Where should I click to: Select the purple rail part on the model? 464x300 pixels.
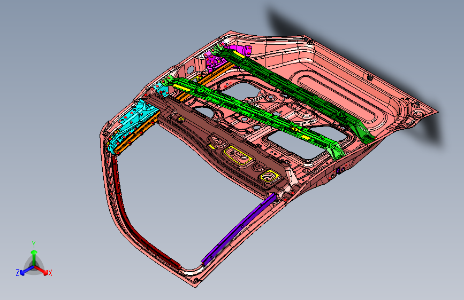coord(239,228)
